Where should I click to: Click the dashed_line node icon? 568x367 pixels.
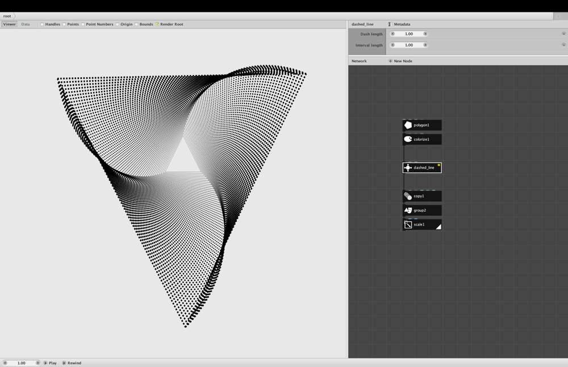(x=408, y=168)
